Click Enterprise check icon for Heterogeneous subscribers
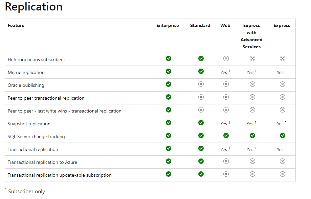 pyautogui.click(x=169, y=58)
